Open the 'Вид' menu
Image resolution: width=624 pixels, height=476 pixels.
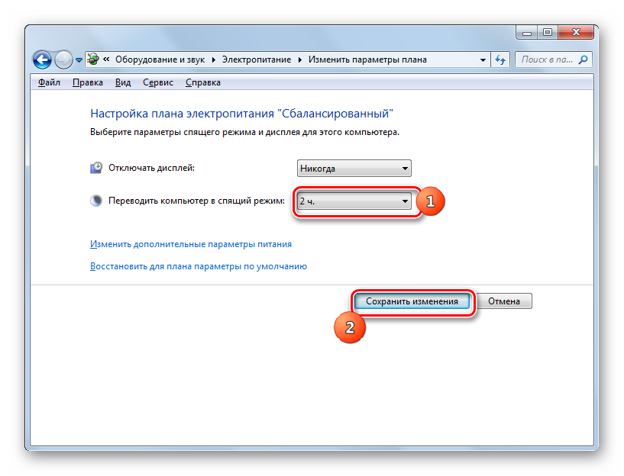pos(123,82)
